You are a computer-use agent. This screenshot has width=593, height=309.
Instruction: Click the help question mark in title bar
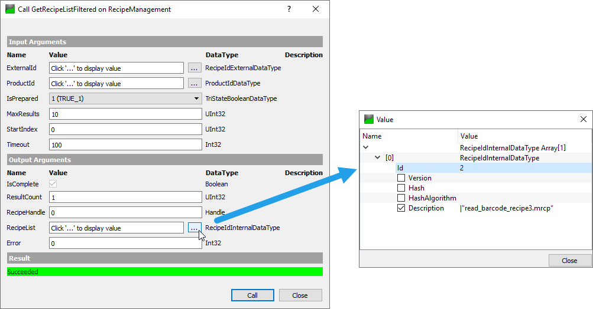[289, 9]
